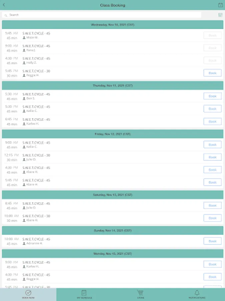Book Friday 12:15 PM Julie O. class

[212, 157]
